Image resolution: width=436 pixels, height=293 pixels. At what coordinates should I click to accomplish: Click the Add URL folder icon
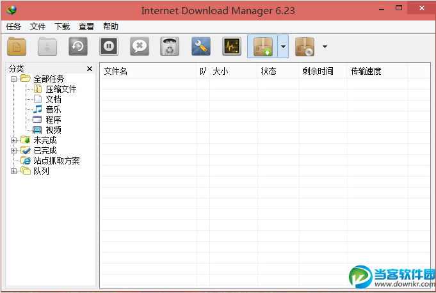(17, 46)
